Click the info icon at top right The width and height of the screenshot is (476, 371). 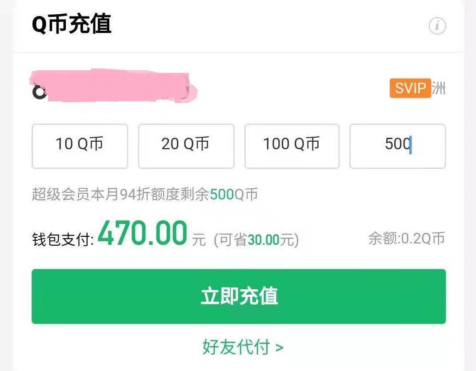click(x=437, y=26)
